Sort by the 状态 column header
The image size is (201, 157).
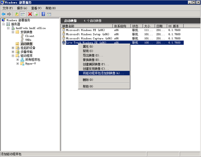[x=137, y=26]
